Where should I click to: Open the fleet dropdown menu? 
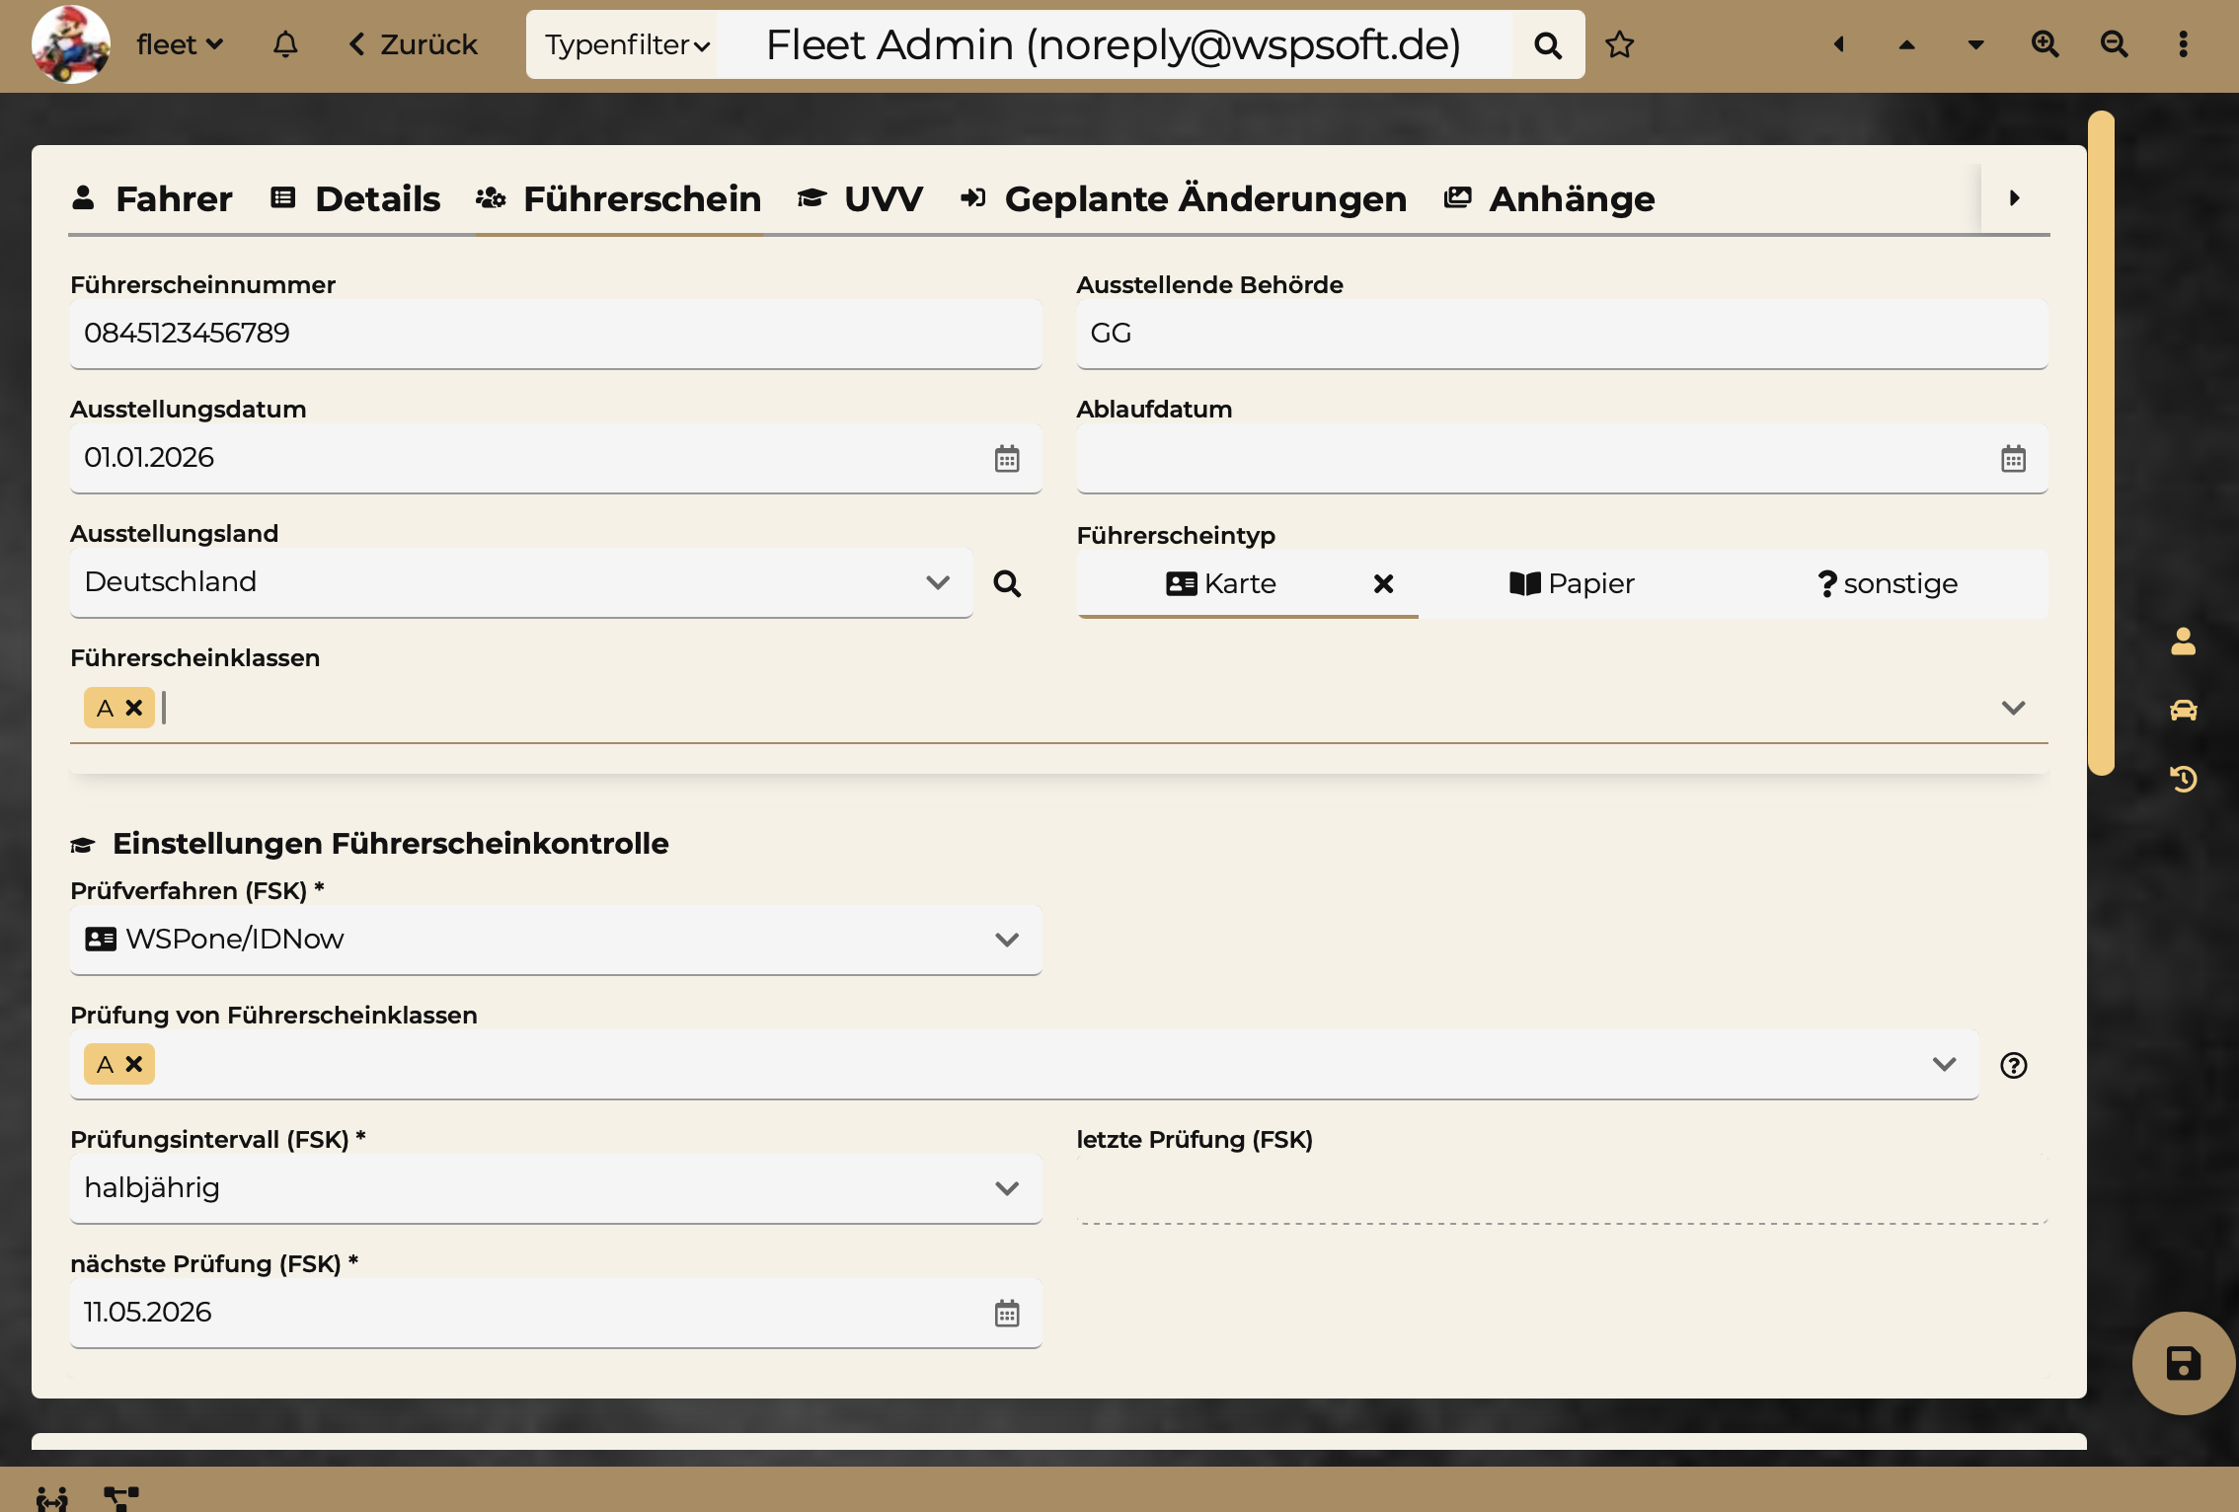(180, 44)
